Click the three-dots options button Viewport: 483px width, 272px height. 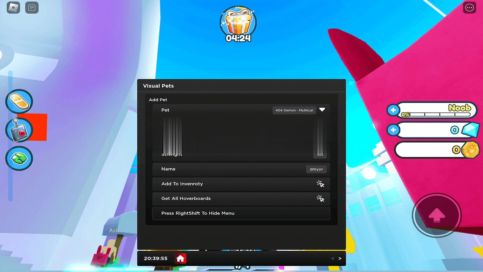coord(469,8)
